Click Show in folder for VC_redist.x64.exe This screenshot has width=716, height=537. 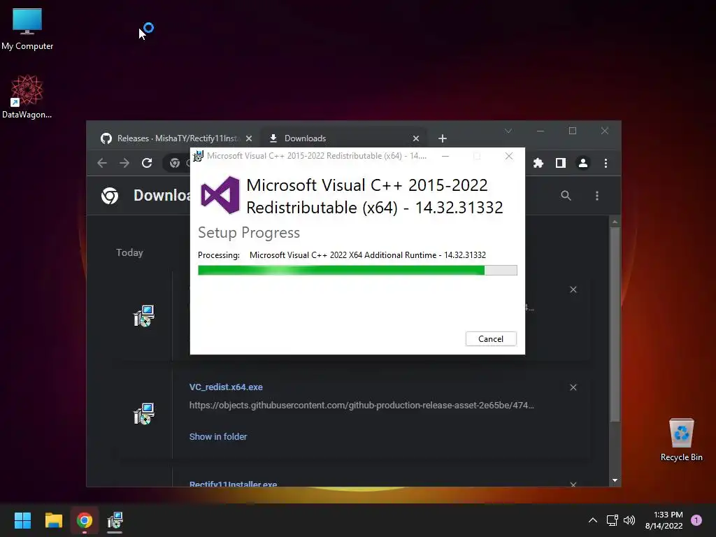218,436
